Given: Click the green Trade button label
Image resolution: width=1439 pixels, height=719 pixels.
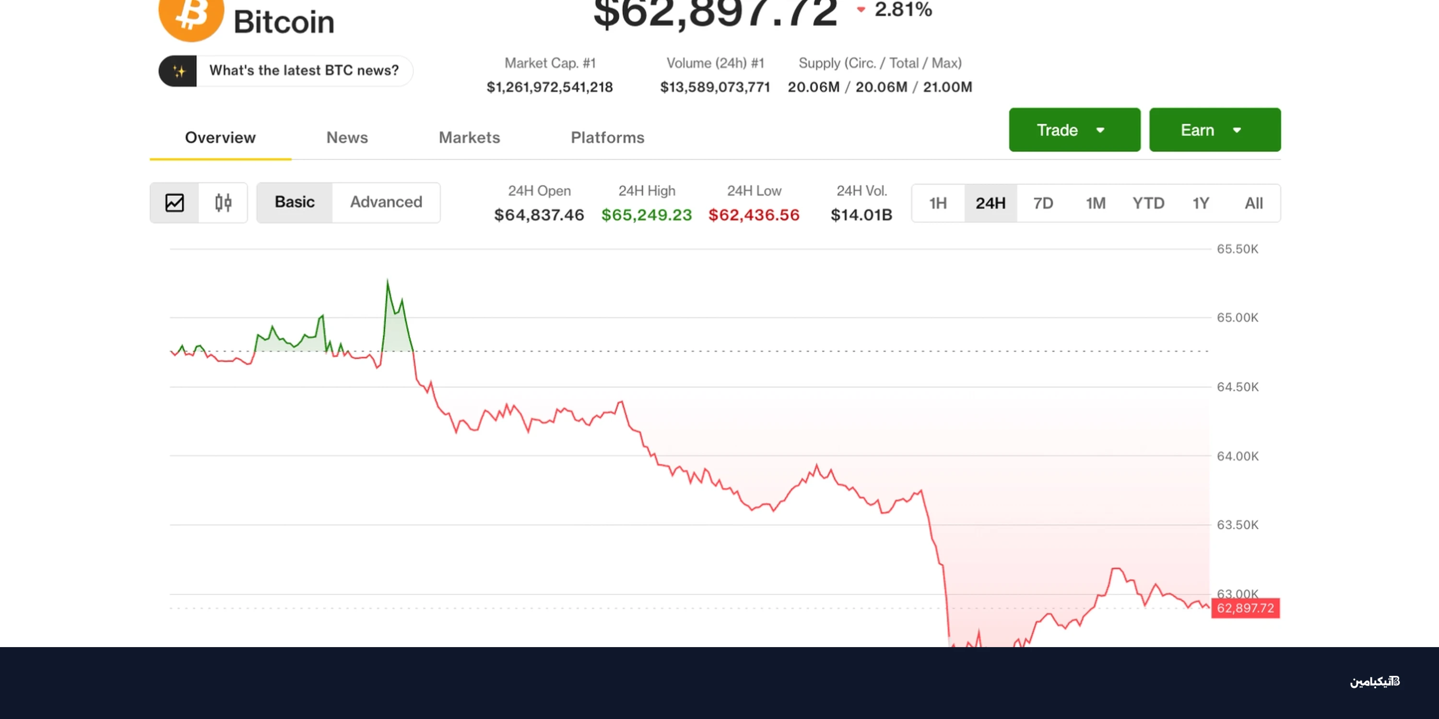Looking at the screenshot, I should pyautogui.click(x=1057, y=130).
